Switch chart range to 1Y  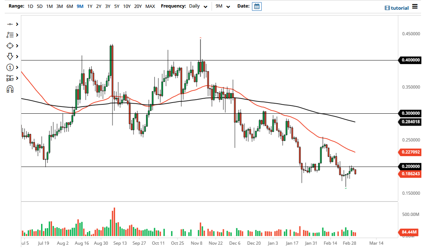click(90, 6)
